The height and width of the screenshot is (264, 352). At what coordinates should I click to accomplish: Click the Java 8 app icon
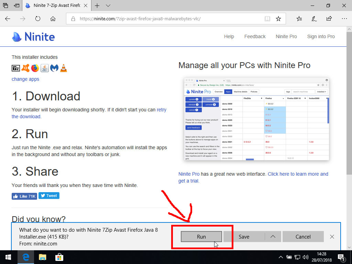[45, 68]
